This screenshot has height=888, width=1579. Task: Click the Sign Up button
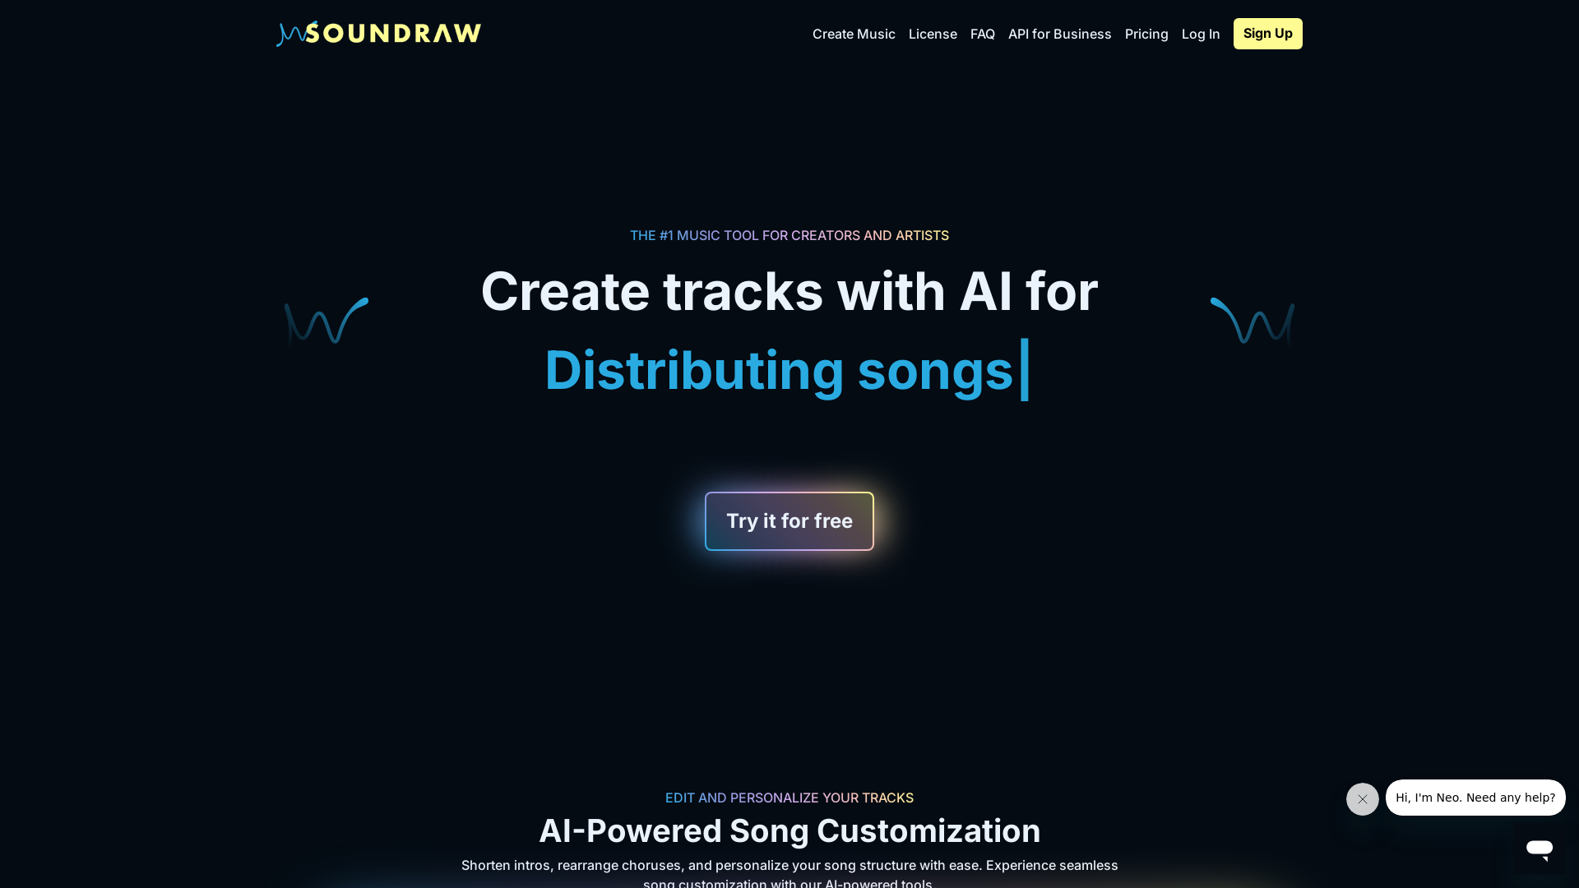coord(1268,33)
